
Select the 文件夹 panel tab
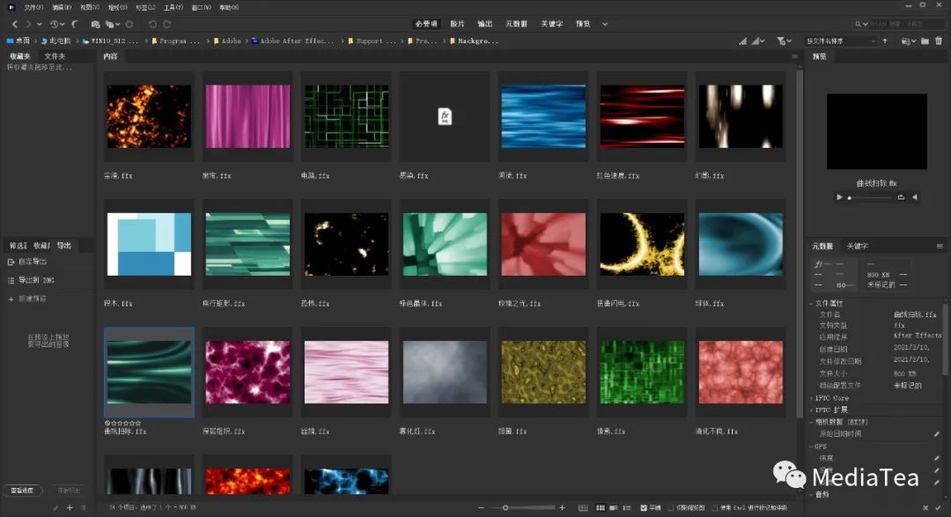coord(55,56)
